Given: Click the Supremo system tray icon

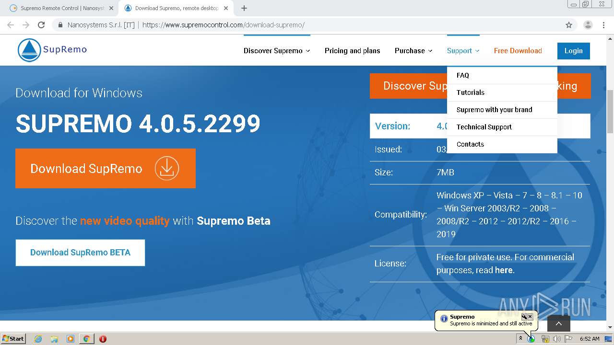Looking at the screenshot, I should (531, 339).
